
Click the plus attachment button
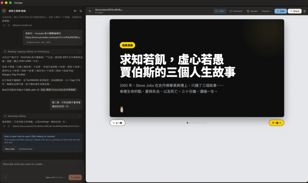click(5, 177)
